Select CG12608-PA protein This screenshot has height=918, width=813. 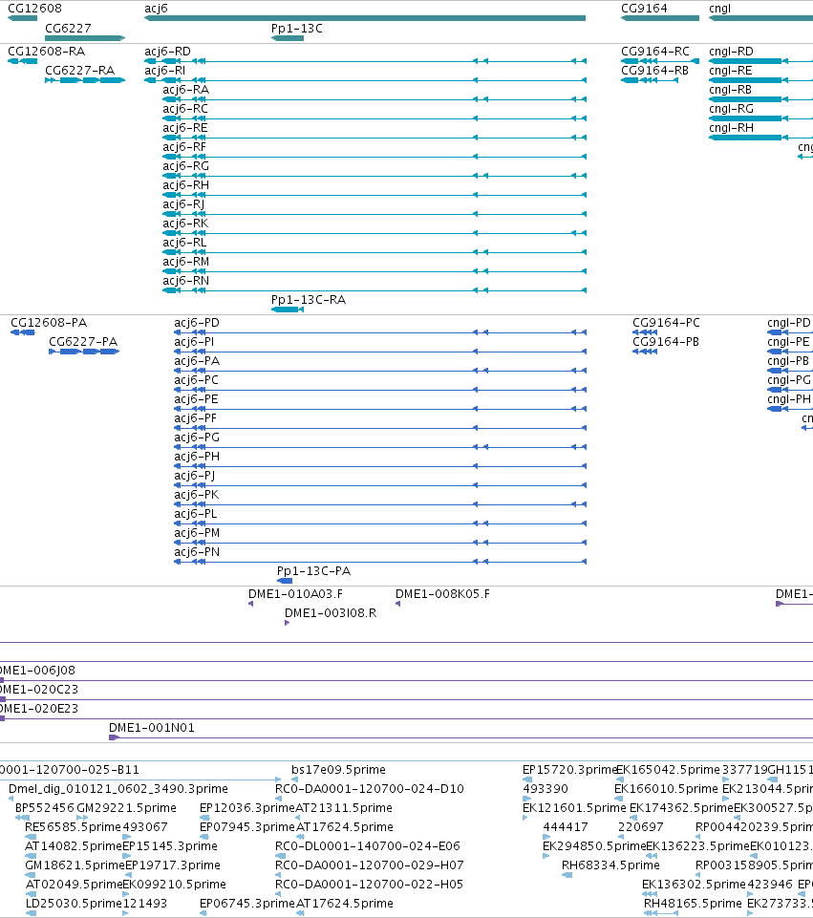coord(23,332)
